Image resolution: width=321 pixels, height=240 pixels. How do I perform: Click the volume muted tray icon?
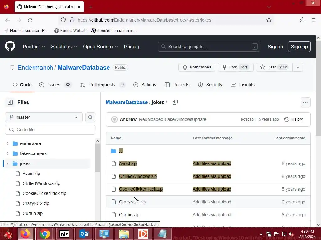(x=291, y=234)
